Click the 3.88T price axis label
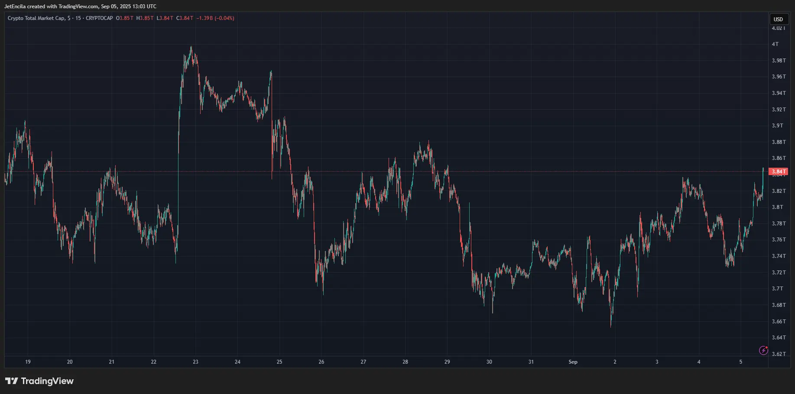795x394 pixels. click(779, 142)
